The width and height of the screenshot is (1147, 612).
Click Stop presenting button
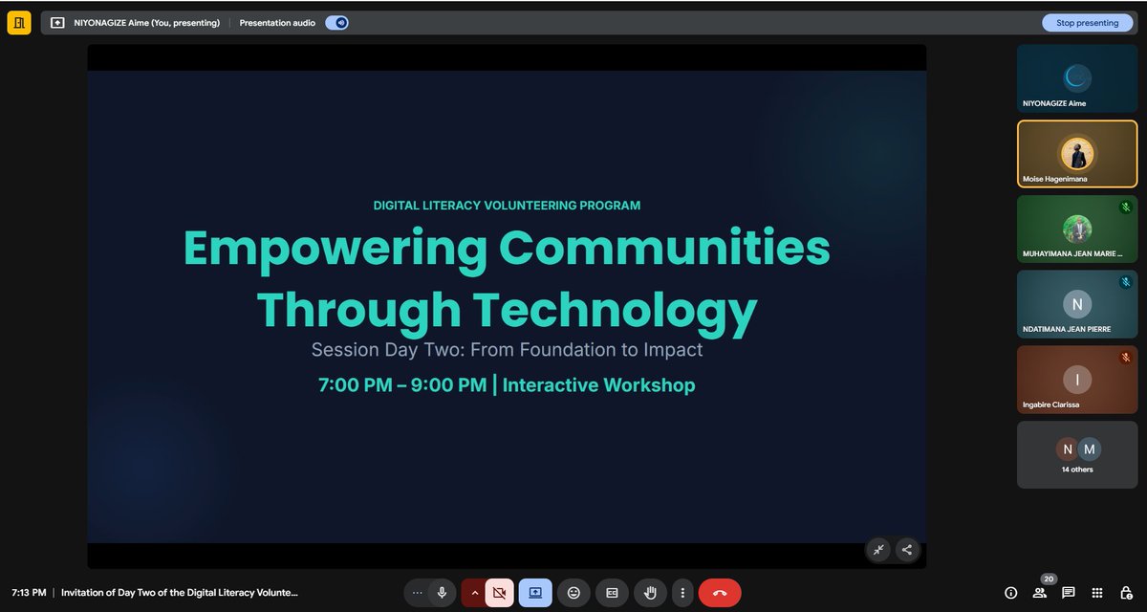[1088, 23]
